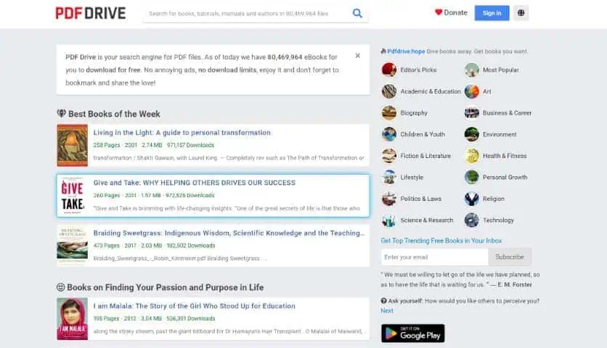607x348 pixels.
Task: Click the Academic & Education category icon
Action: (389, 91)
